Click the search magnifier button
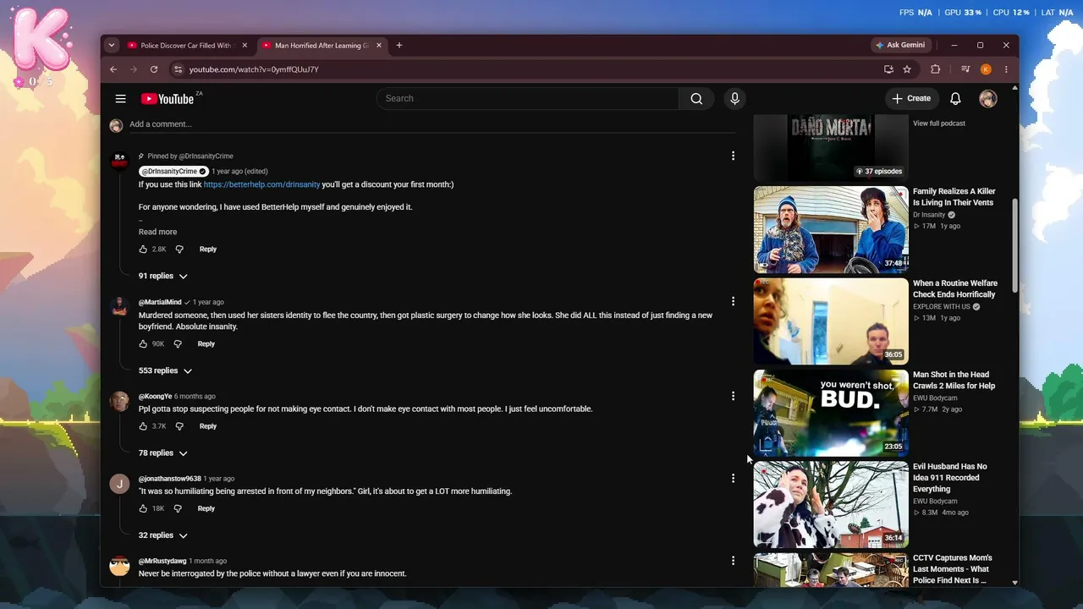The width and height of the screenshot is (1083, 609). pos(696,99)
